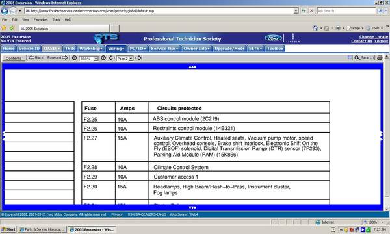Viewport: 390px width, 234px height.
Task: Open the Wiring tab menu
Action: point(116,49)
